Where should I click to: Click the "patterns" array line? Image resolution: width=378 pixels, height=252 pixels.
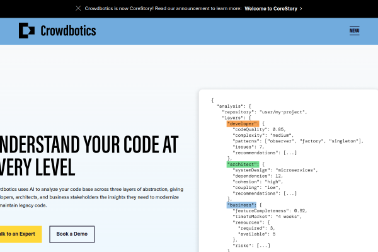coord(298,141)
